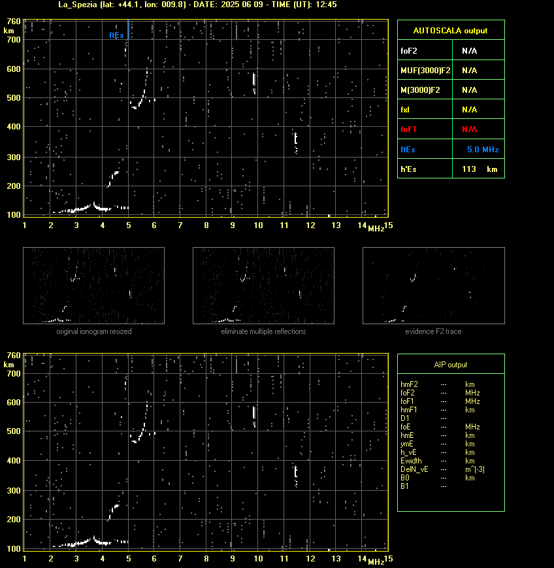Click the N/A value next to foF2
554x568 pixels.
(469, 51)
